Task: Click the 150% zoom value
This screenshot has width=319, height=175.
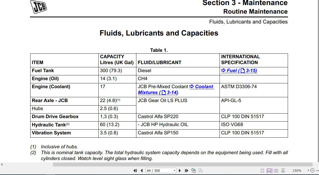Action: [x=297, y=171]
